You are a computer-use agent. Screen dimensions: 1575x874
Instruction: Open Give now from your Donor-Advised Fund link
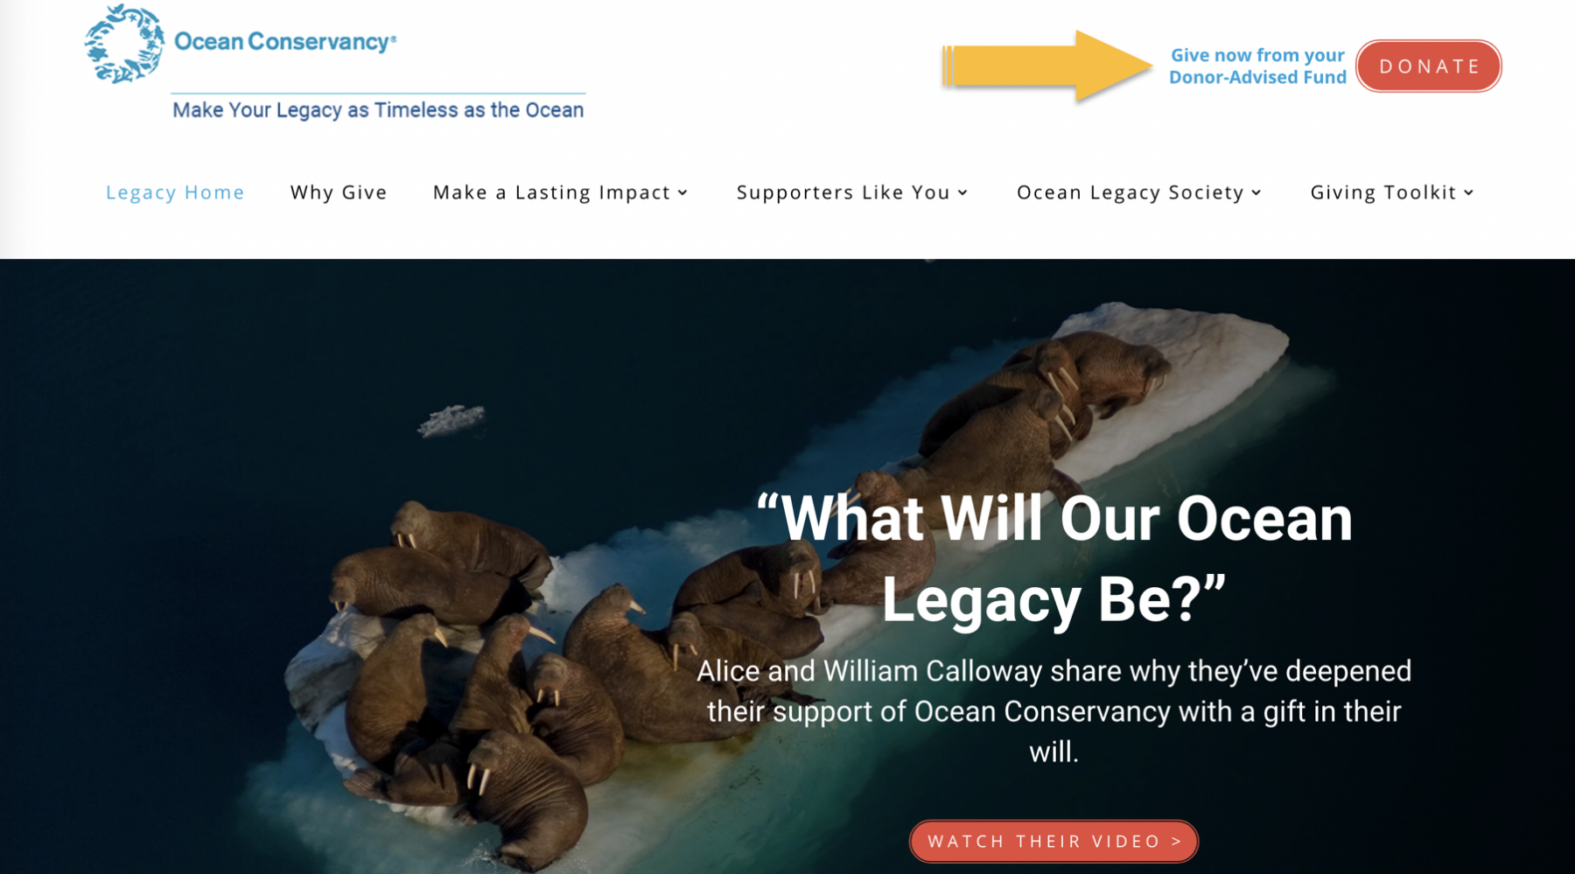point(1257,66)
